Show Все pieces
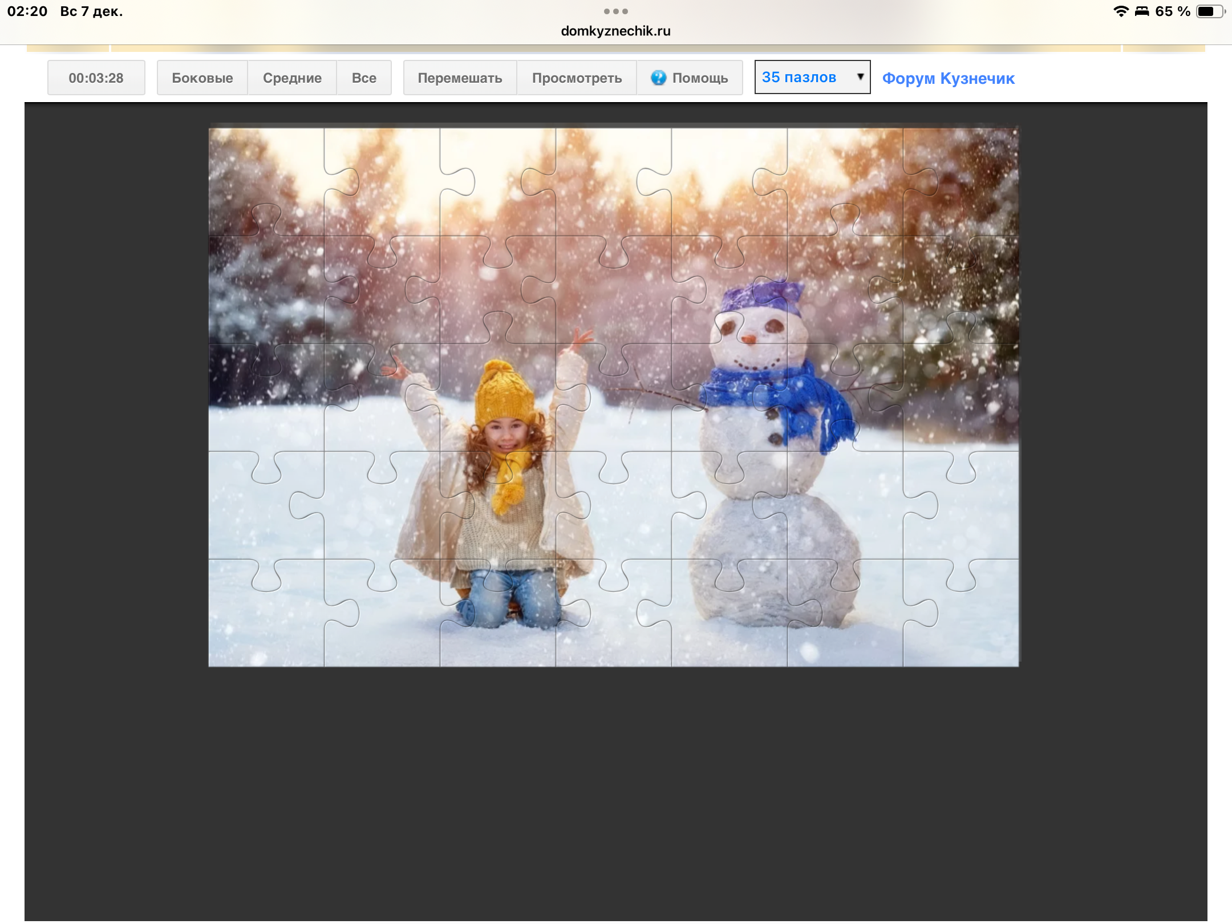Screen dimensions: 1232x924 pos(364,78)
